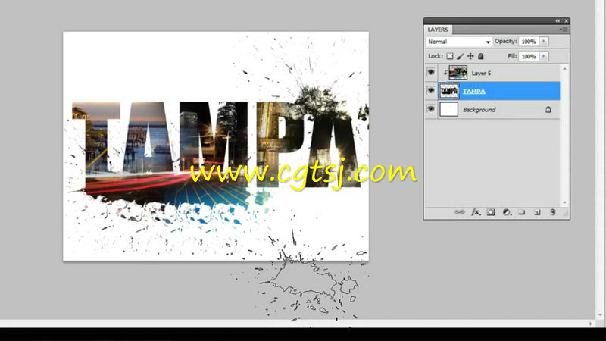Lock all layer attributes

481,56
